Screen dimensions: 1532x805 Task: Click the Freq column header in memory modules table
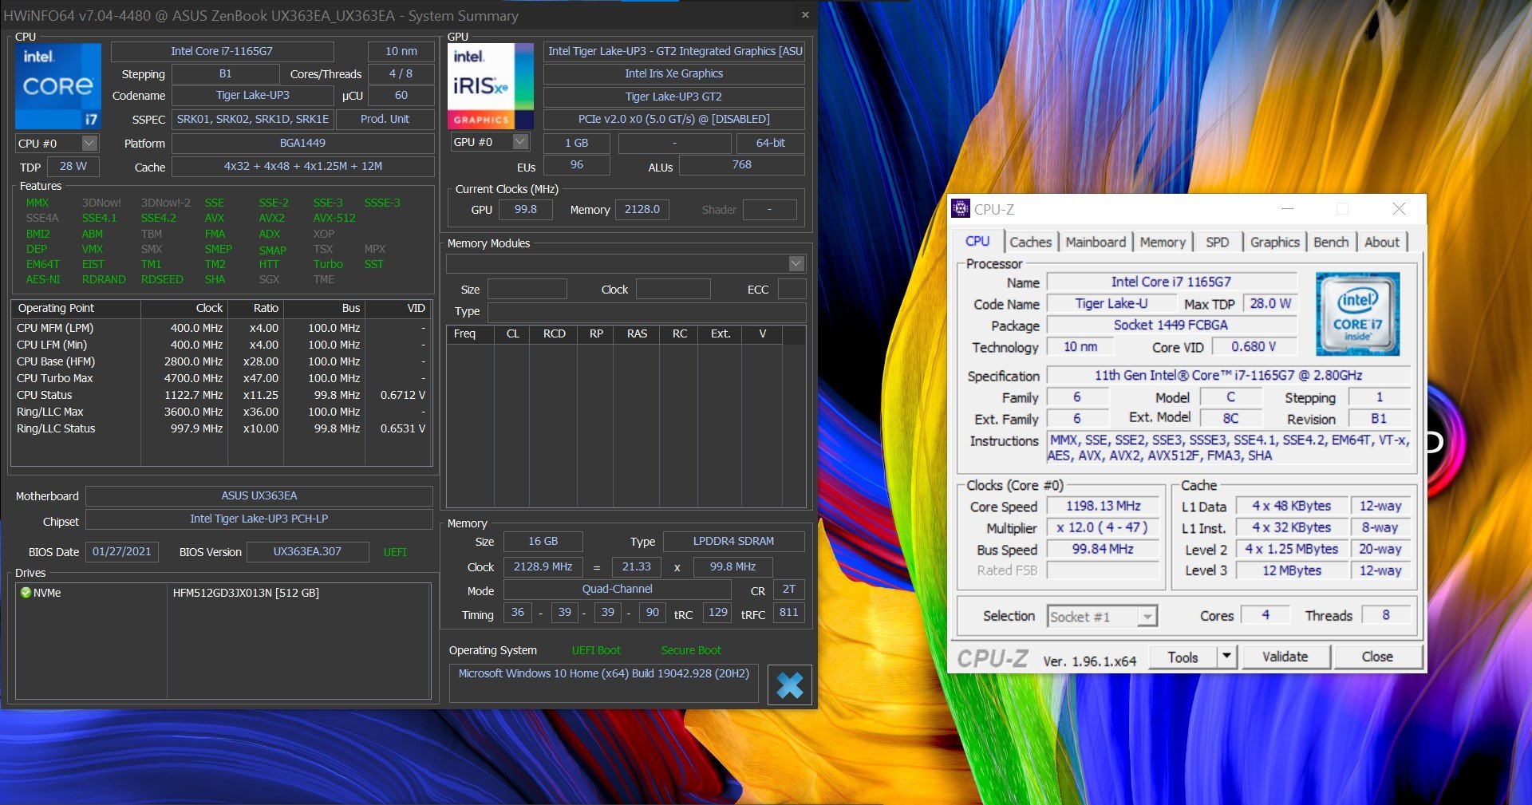pyautogui.click(x=471, y=333)
